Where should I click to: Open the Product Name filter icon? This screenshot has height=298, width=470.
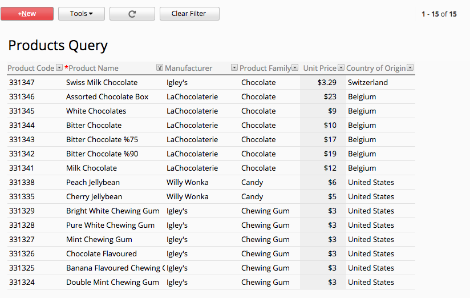(x=160, y=68)
